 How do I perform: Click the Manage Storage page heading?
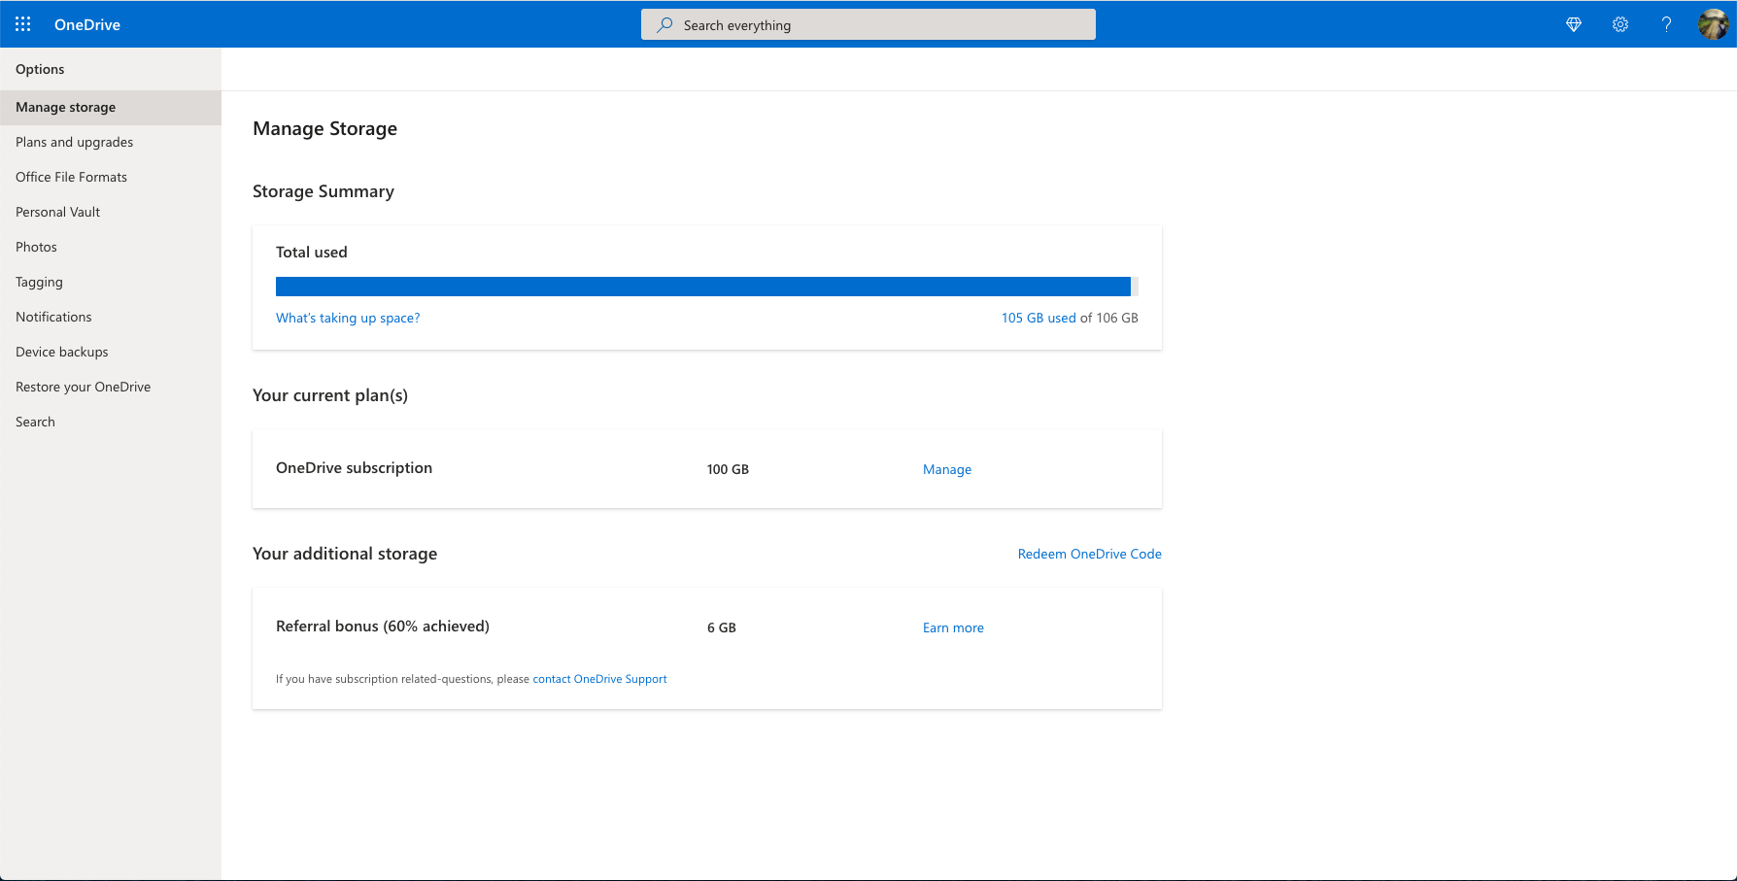pos(324,128)
